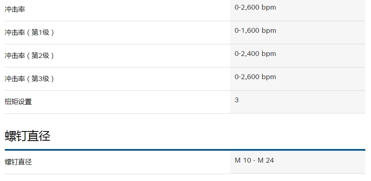Select the 冲击率（第2级）row label
This screenshot has width=371, height=181.
click(29, 56)
